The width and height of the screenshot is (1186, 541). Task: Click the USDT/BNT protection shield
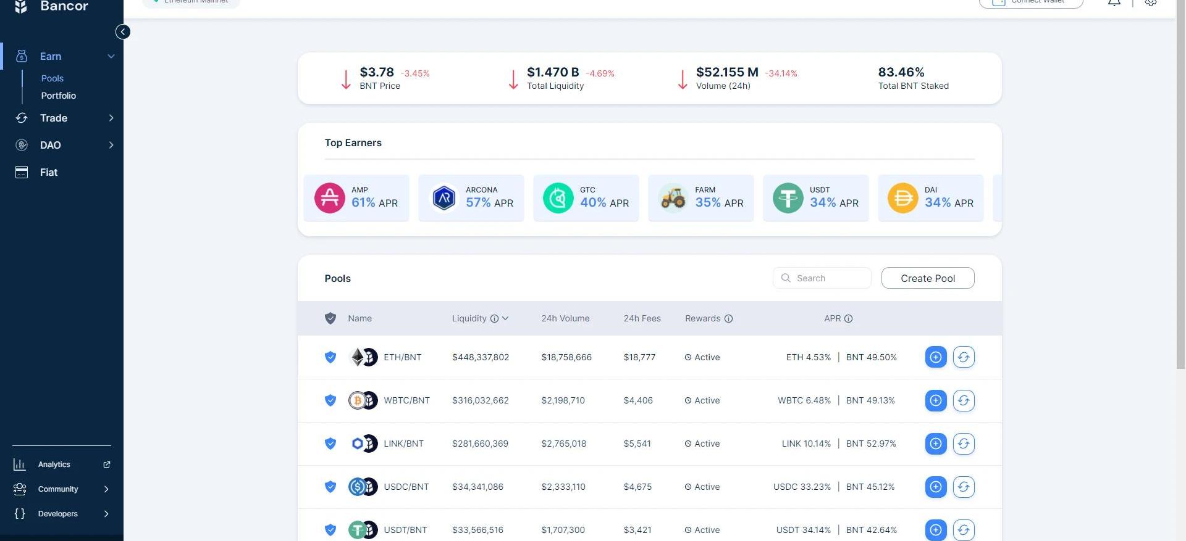click(x=330, y=530)
